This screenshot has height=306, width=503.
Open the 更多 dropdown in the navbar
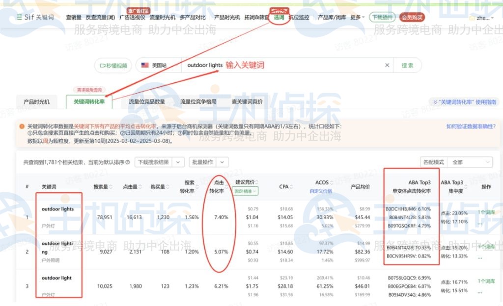(357, 16)
